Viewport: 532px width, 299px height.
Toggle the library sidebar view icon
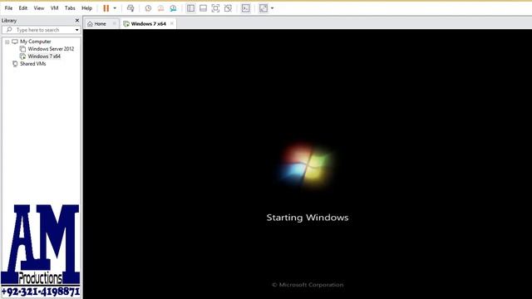tap(190, 8)
